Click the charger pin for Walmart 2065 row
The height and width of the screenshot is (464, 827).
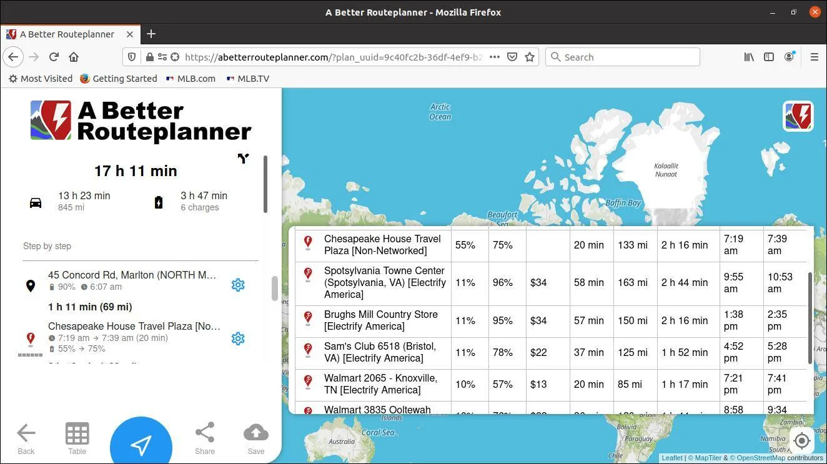(308, 382)
